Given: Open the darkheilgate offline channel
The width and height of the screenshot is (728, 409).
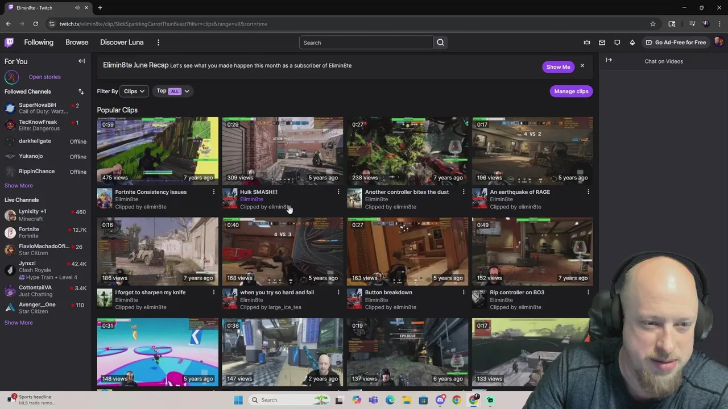Looking at the screenshot, I should tap(45, 141).
